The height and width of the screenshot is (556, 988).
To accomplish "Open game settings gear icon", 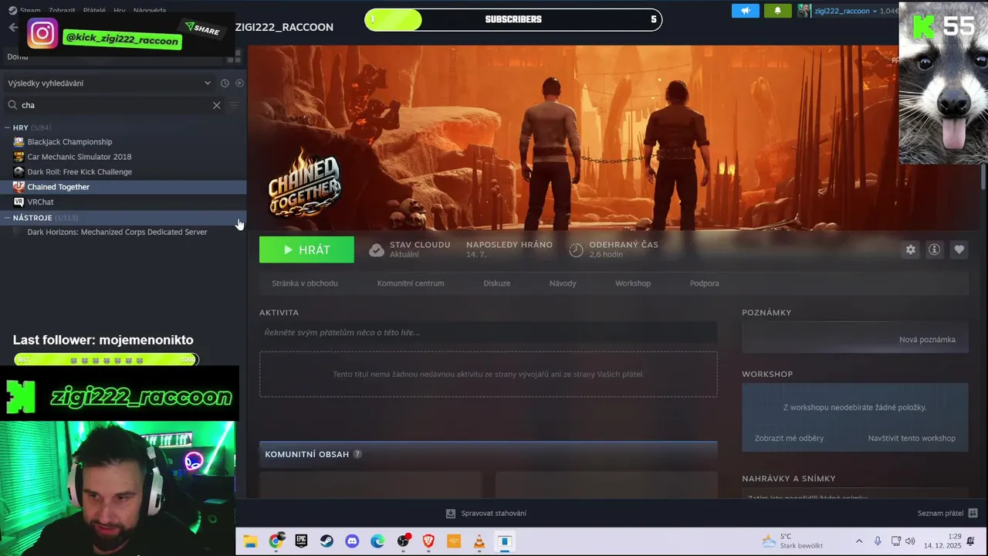I will point(910,249).
